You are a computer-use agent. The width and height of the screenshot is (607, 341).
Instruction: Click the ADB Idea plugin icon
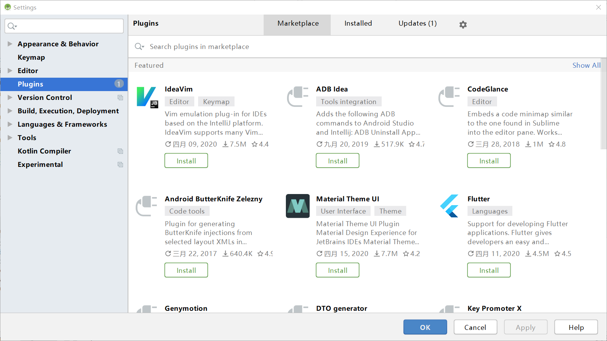pyautogui.click(x=298, y=97)
